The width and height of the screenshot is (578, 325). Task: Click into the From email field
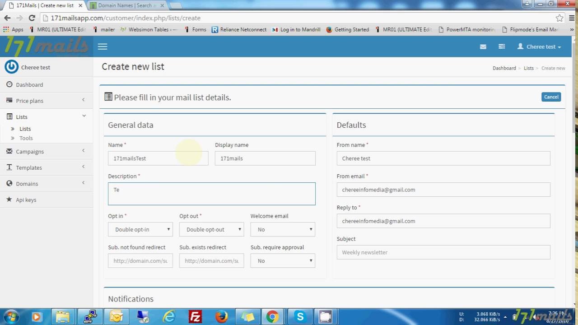pos(443,190)
